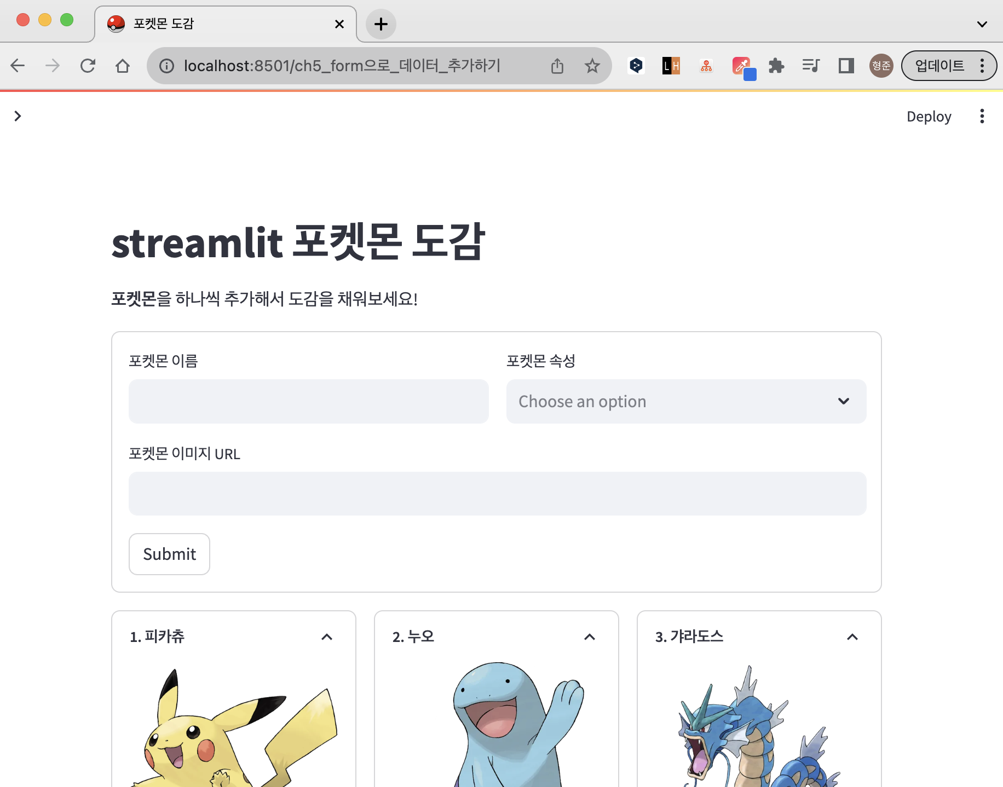Go back to the previous page
The height and width of the screenshot is (787, 1003).
pos(18,66)
